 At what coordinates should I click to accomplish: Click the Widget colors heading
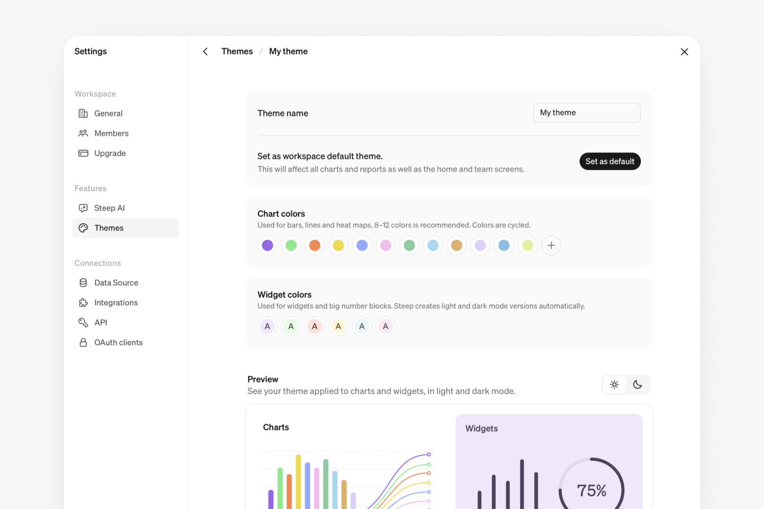click(x=284, y=295)
